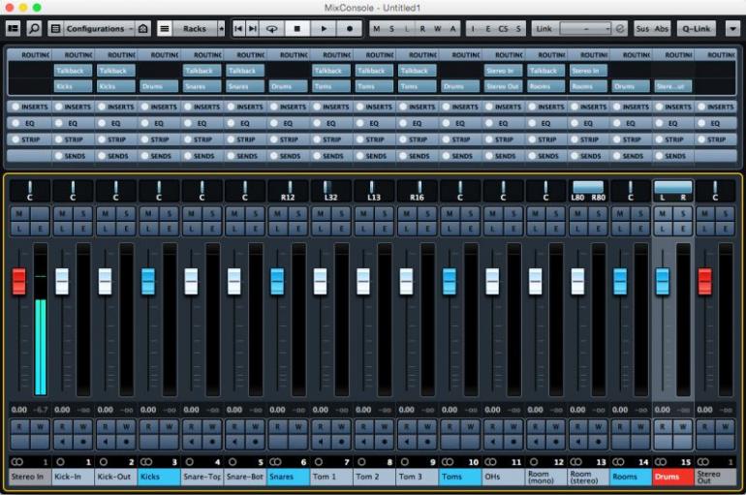
Task: Click the configuration snapshot camera icon
Action: point(142,28)
